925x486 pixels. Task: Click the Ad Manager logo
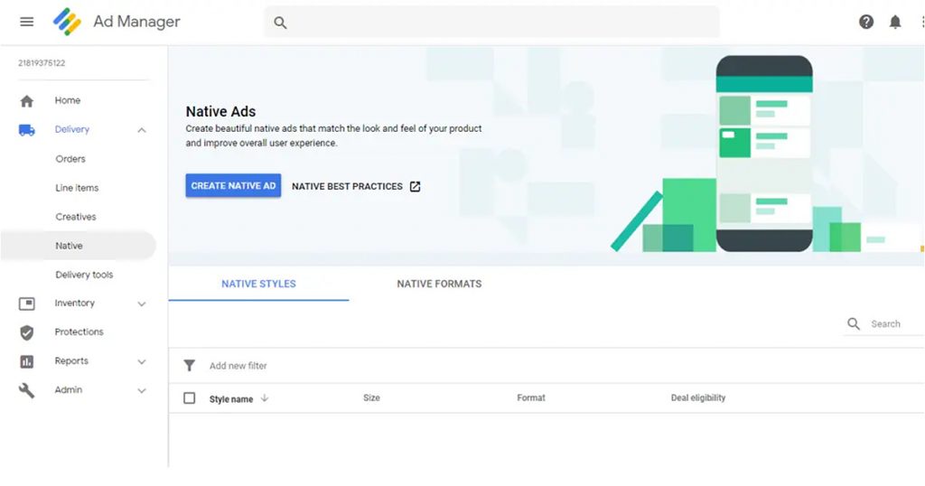[x=67, y=22]
